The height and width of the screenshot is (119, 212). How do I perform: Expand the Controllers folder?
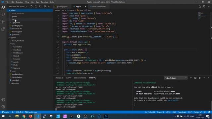point(30,47)
